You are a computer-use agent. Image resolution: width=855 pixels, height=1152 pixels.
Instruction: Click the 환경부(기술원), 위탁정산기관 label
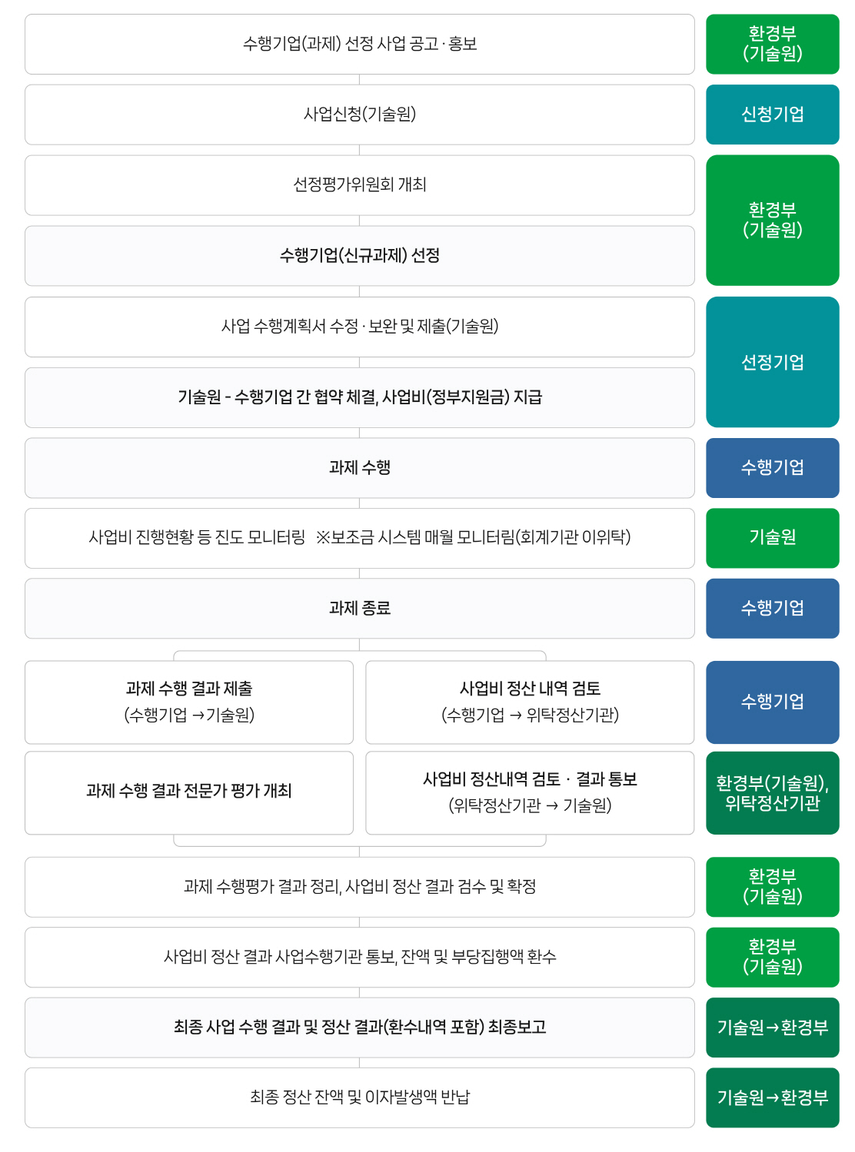point(773,793)
